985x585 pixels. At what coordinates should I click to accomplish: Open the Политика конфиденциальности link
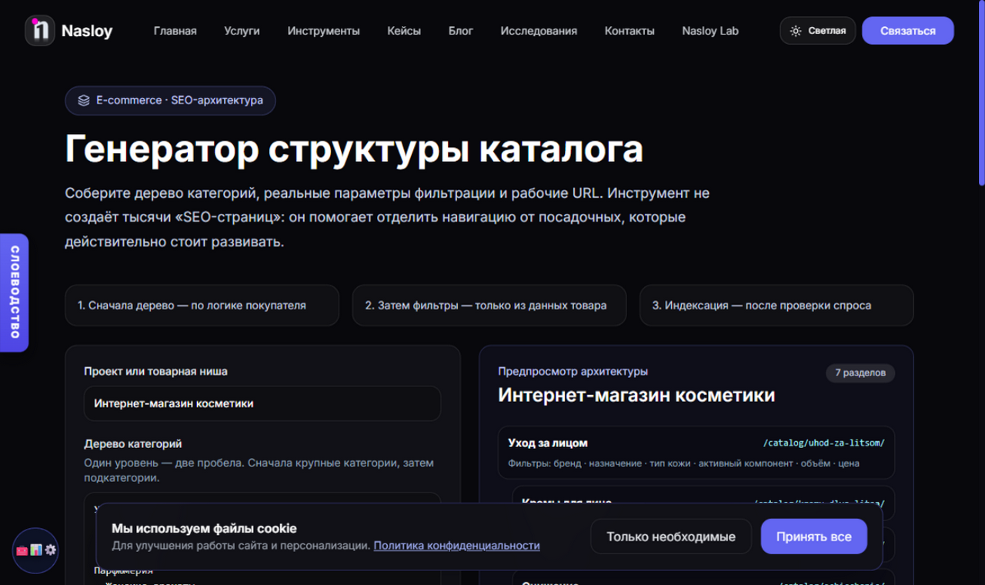(x=456, y=545)
